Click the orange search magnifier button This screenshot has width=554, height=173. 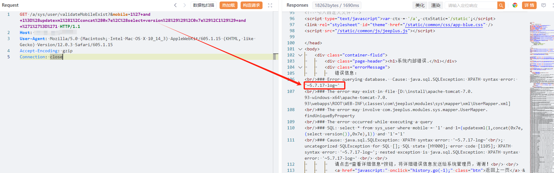click(x=501, y=5)
